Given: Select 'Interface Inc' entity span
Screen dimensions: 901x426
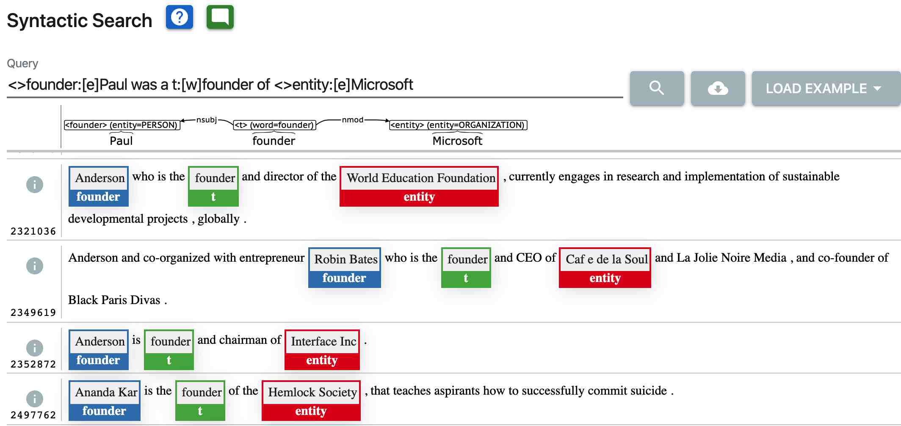Looking at the screenshot, I should pyautogui.click(x=322, y=350).
